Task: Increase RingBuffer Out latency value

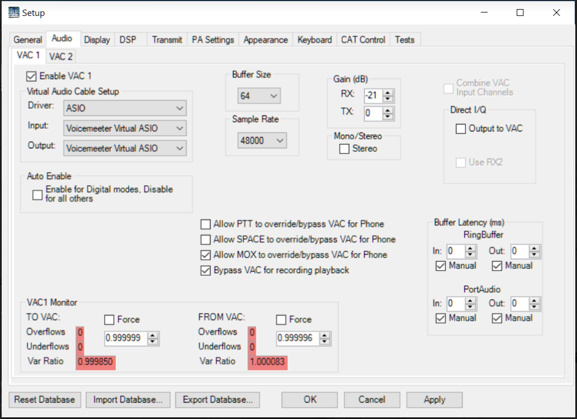Action: (535, 247)
